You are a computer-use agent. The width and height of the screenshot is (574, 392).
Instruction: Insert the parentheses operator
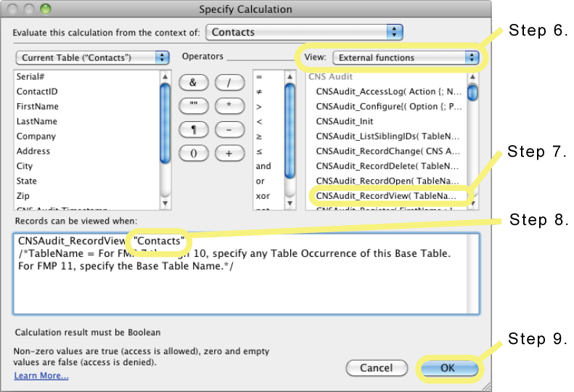pos(194,153)
